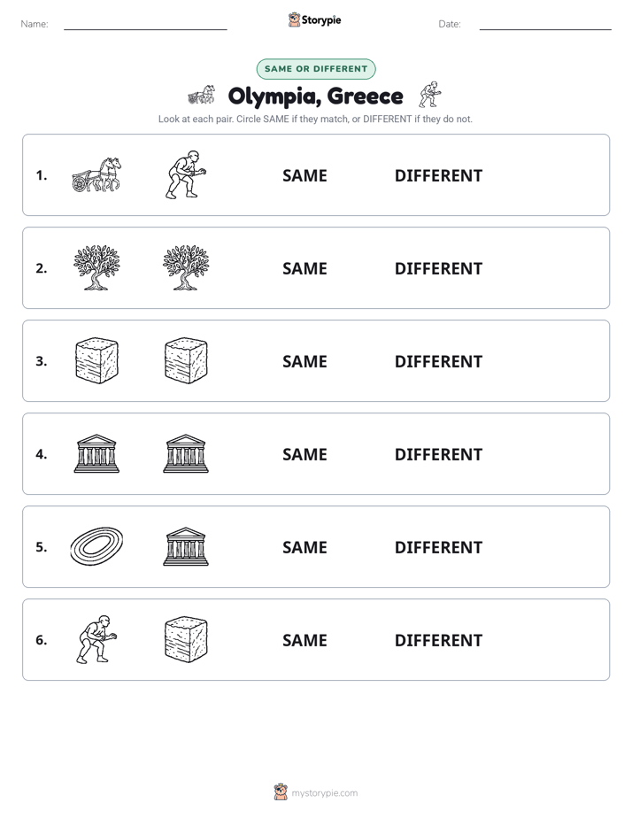This screenshot has width=632, height=818.
Task: Click the wrestler icon in row 6
Action: (96, 639)
